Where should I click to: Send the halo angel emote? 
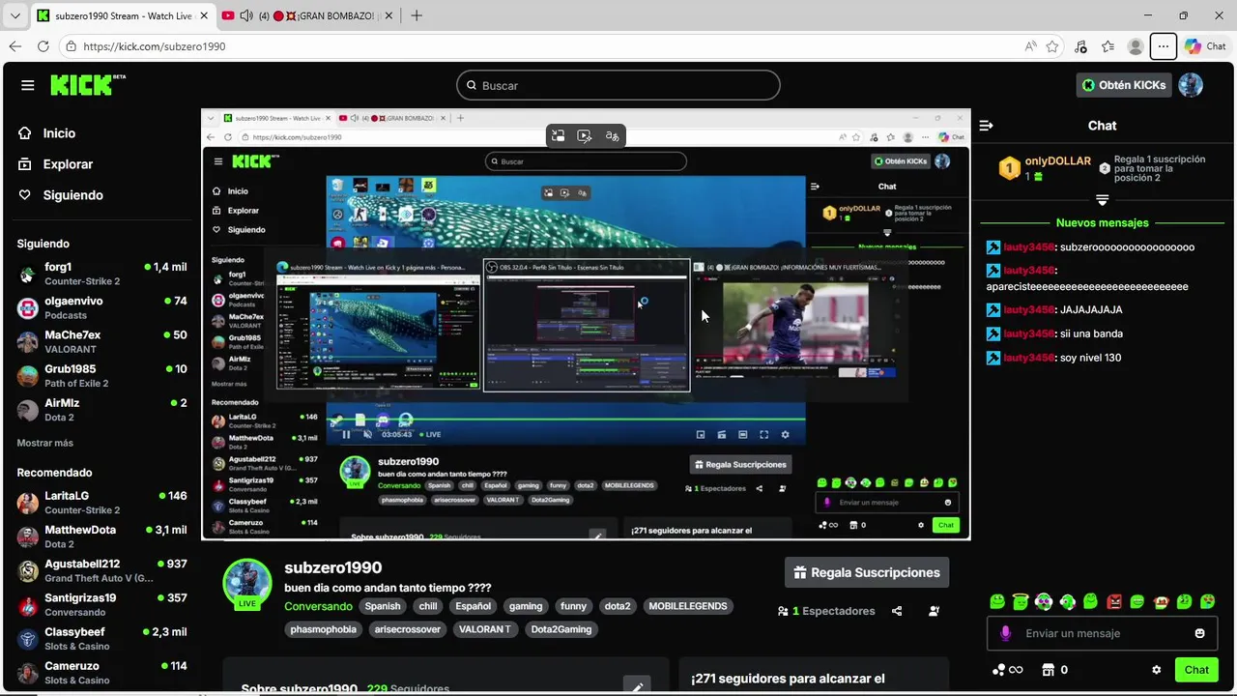pyautogui.click(x=1021, y=602)
